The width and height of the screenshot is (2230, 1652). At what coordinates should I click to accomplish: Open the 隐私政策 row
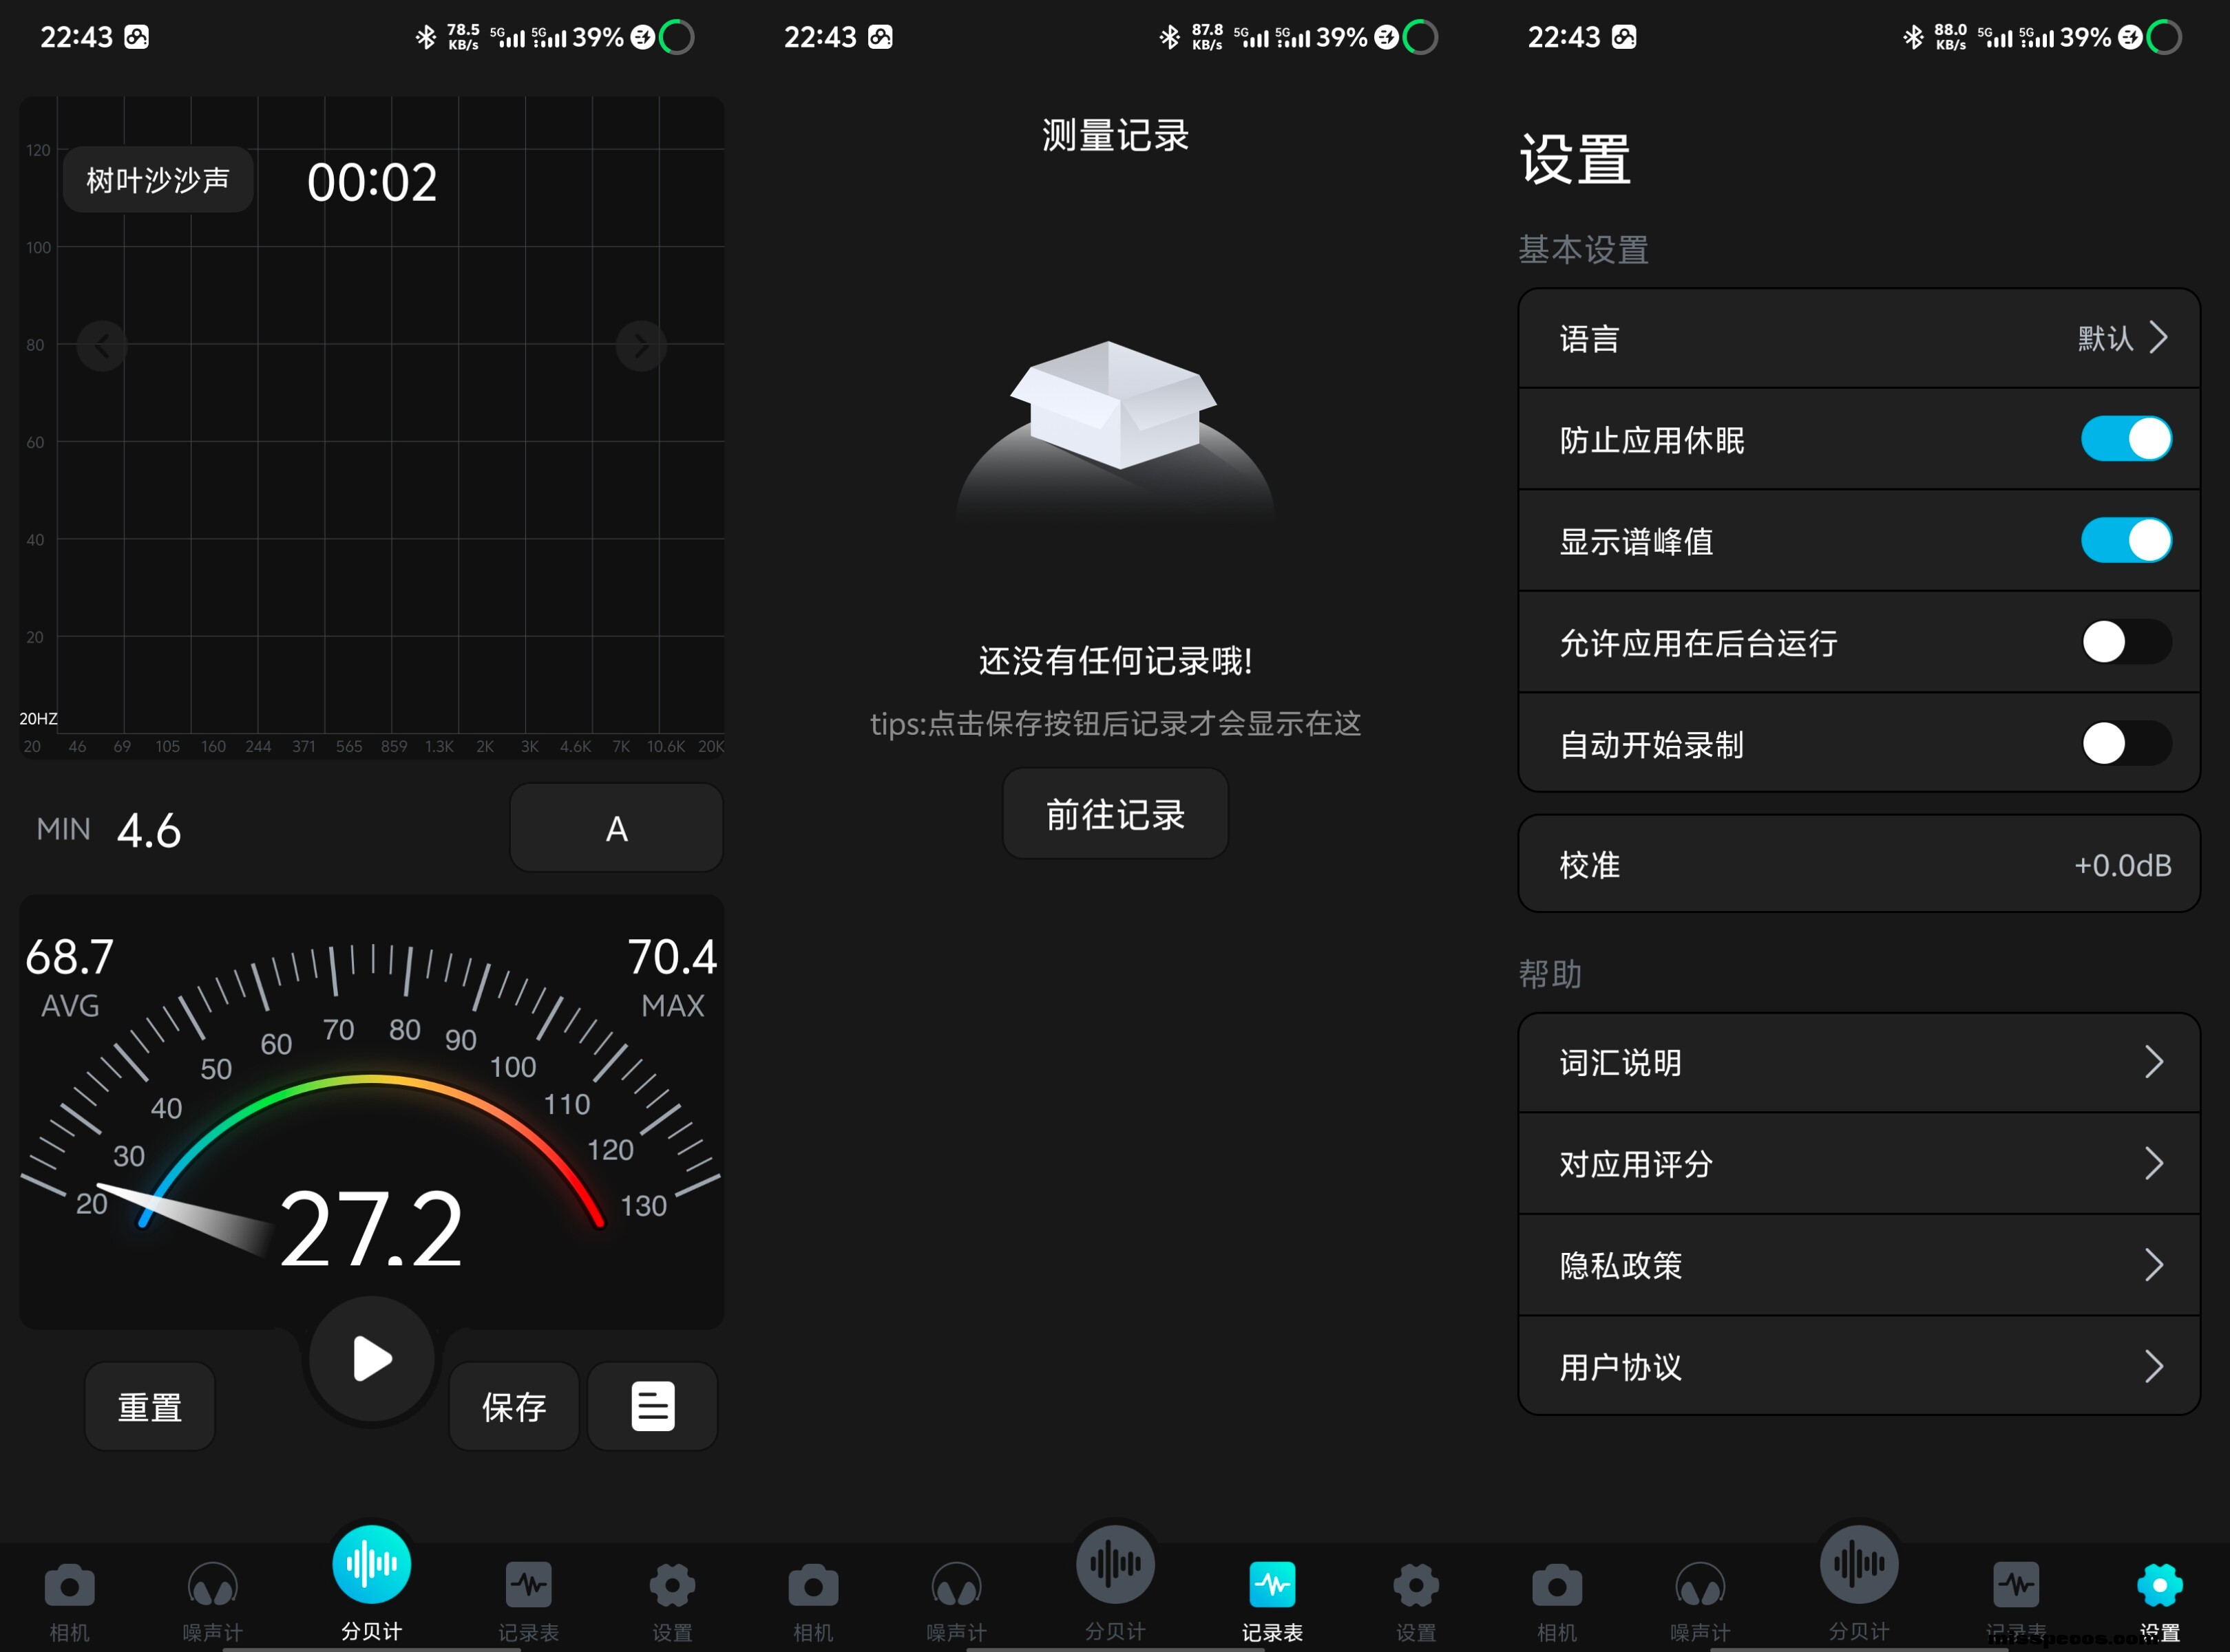point(1858,1265)
